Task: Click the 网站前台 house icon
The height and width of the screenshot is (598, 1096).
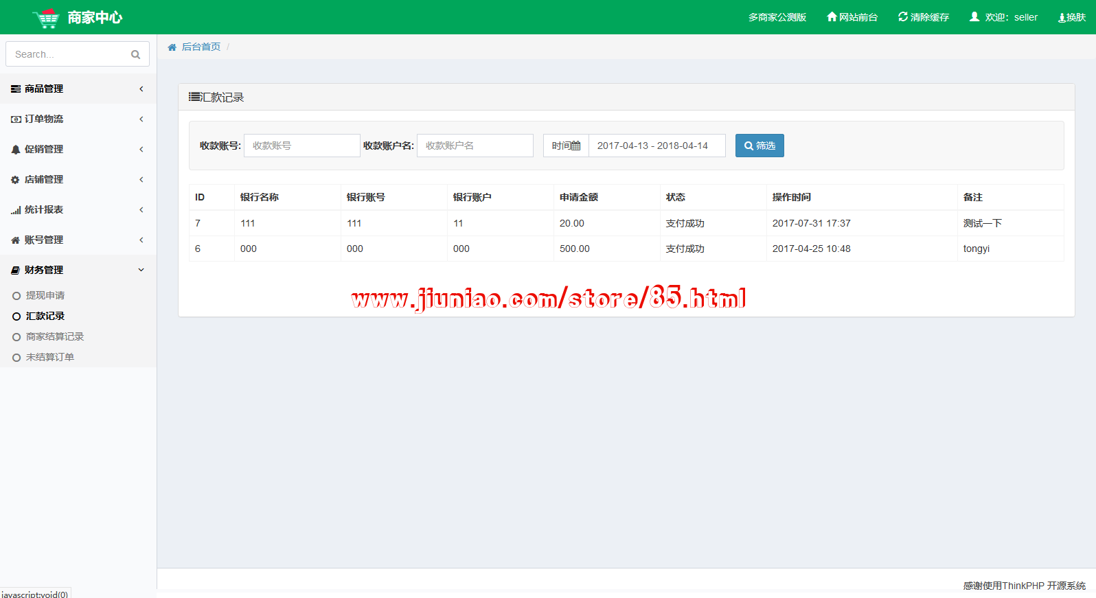Action: pyautogui.click(x=832, y=16)
